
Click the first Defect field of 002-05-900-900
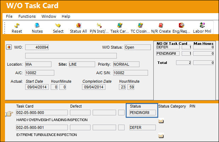pos(80,113)
